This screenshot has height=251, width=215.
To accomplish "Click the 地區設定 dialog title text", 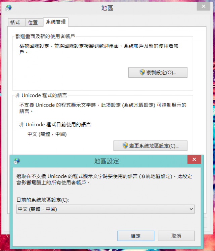I will click(106, 161).
